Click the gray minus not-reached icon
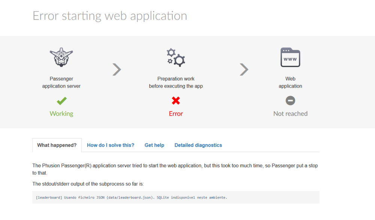375x220 pixels. (x=290, y=101)
